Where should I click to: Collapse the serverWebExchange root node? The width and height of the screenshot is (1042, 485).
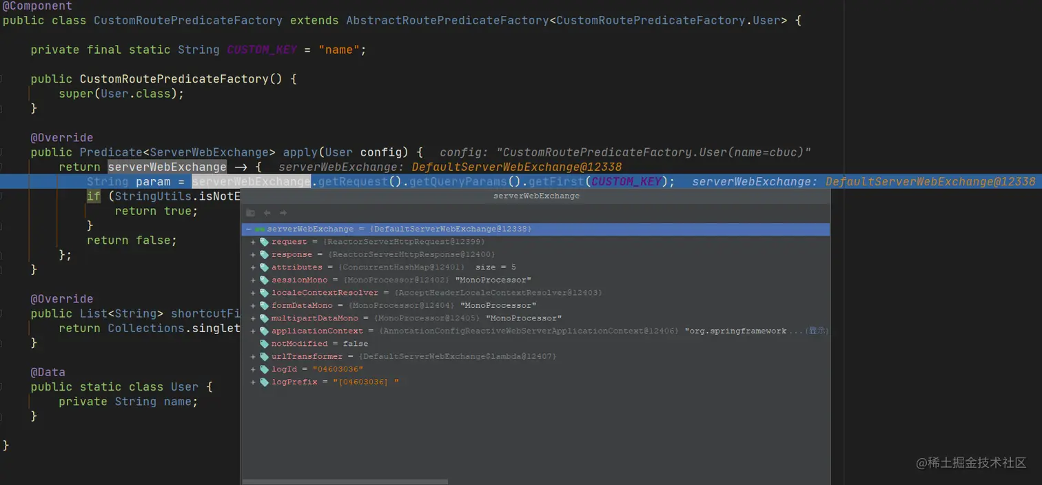click(x=247, y=229)
